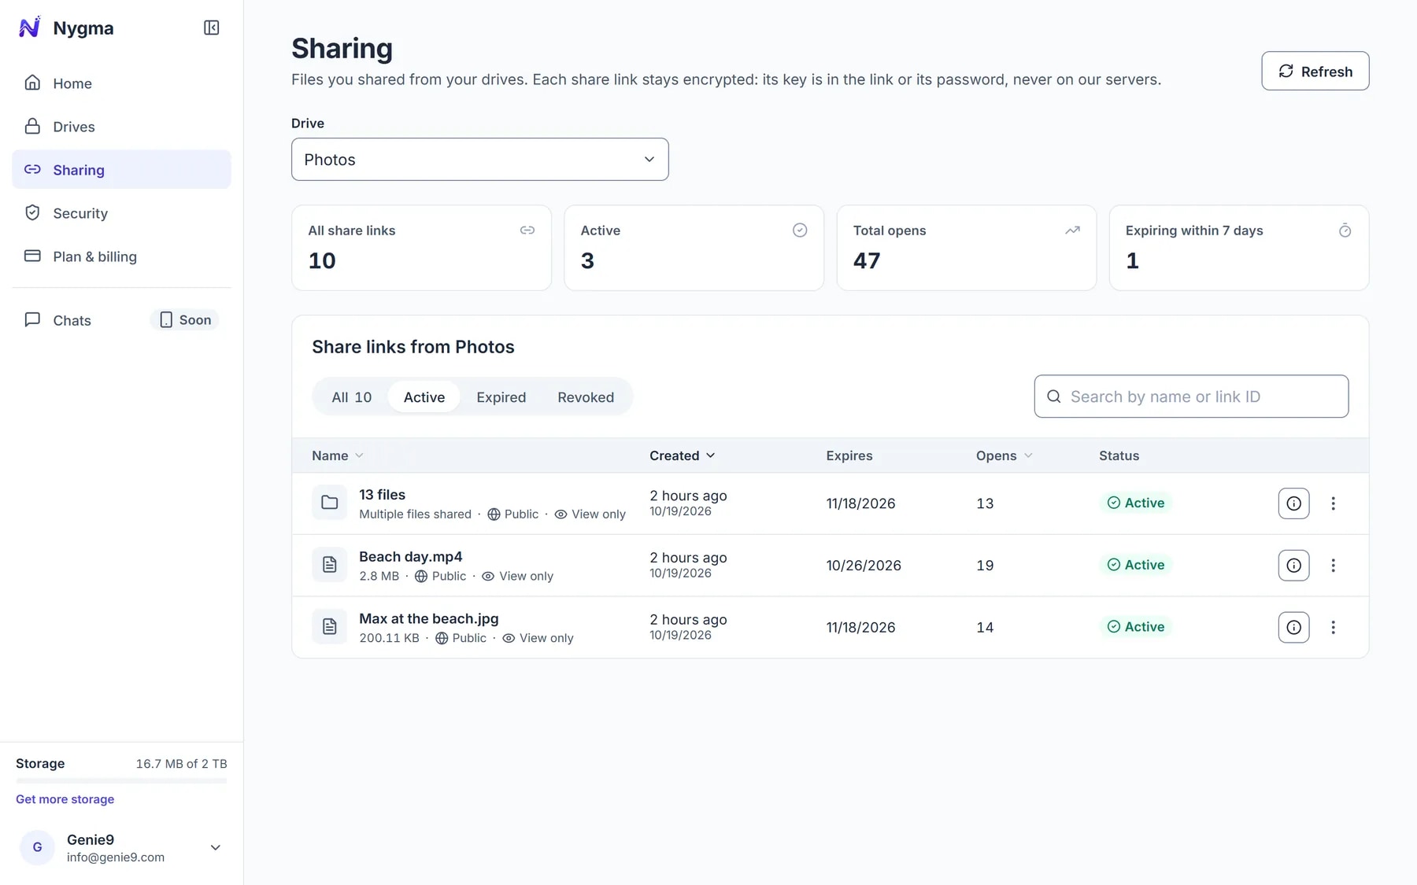
Task: Open Plan & billing page
Action: [x=121, y=256]
